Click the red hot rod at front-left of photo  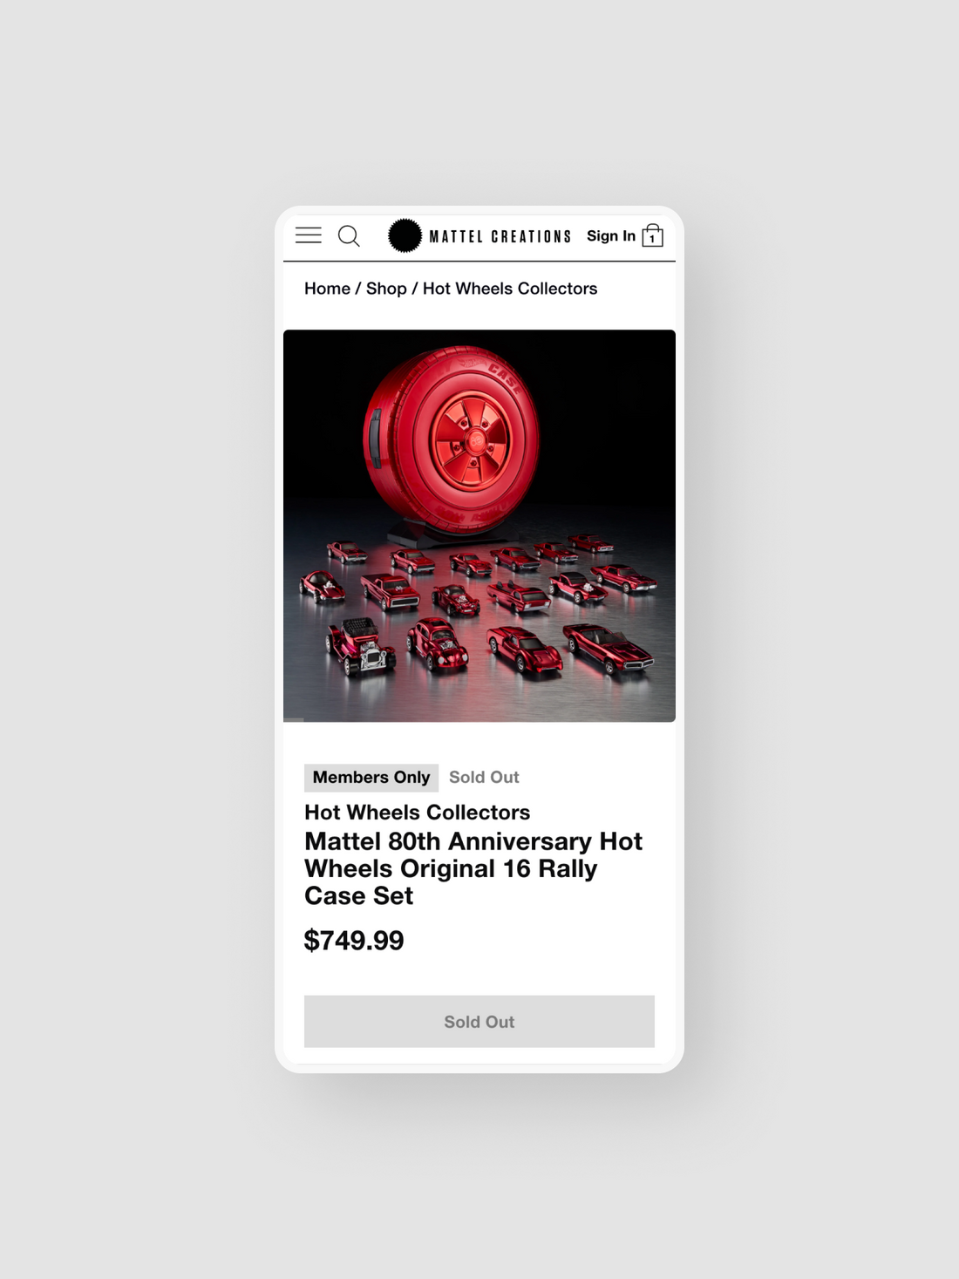pyautogui.click(x=360, y=646)
